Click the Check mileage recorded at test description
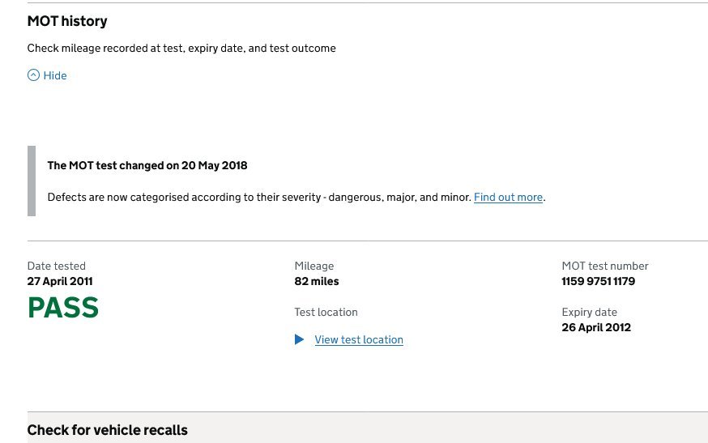The width and height of the screenshot is (708, 443). [181, 49]
